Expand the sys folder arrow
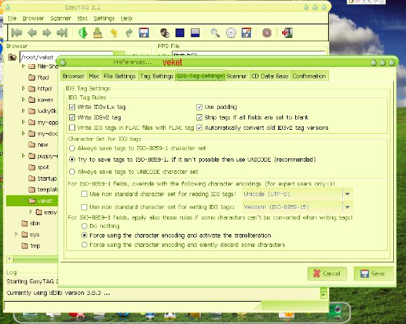 click(16, 234)
